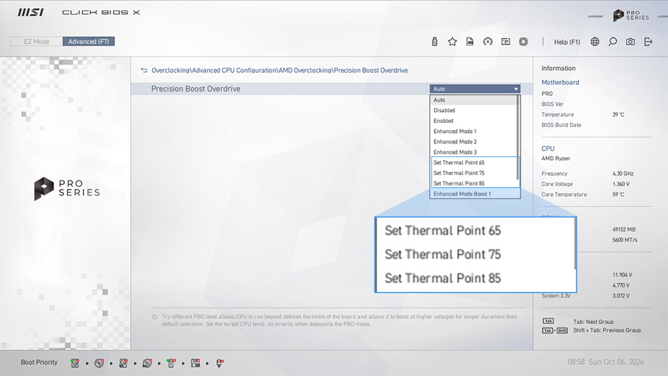This screenshot has height=376, width=668.
Task: Open Favorites with the star icon
Action: pos(452,41)
